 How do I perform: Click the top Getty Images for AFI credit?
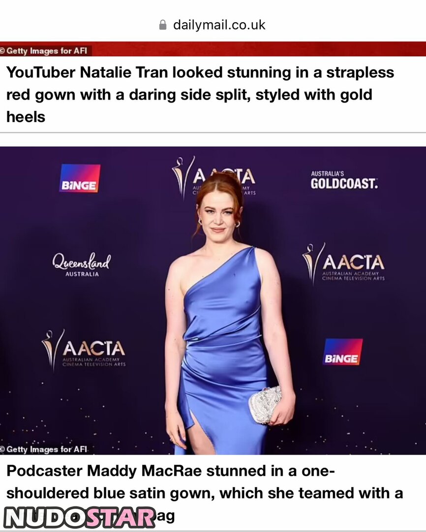44,51
